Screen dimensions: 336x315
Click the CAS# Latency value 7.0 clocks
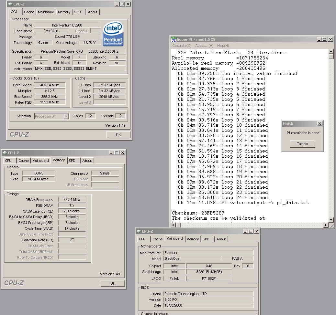pos(72,211)
